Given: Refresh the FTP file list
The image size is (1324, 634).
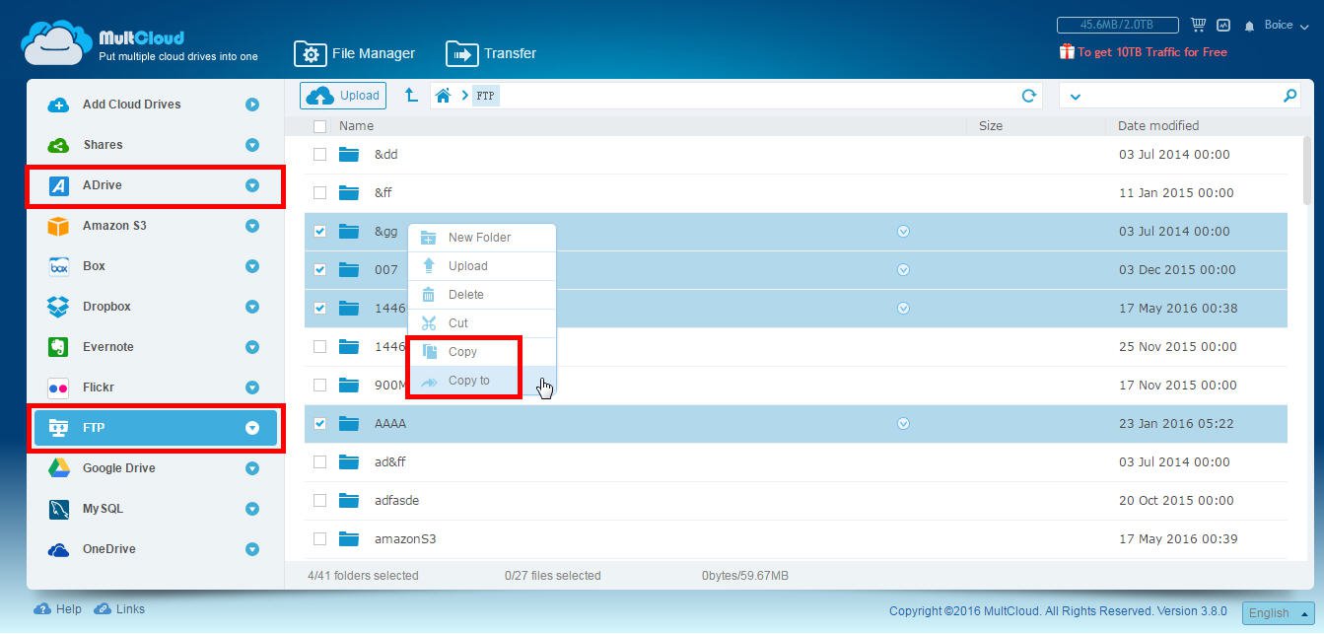Looking at the screenshot, I should pos(1029,96).
